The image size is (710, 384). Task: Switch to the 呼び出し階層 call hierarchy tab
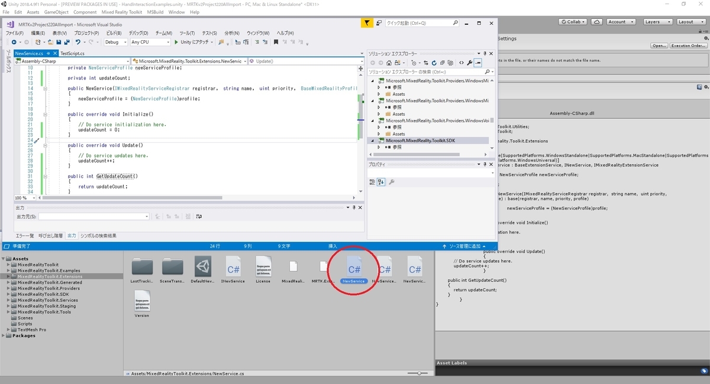[50, 236]
